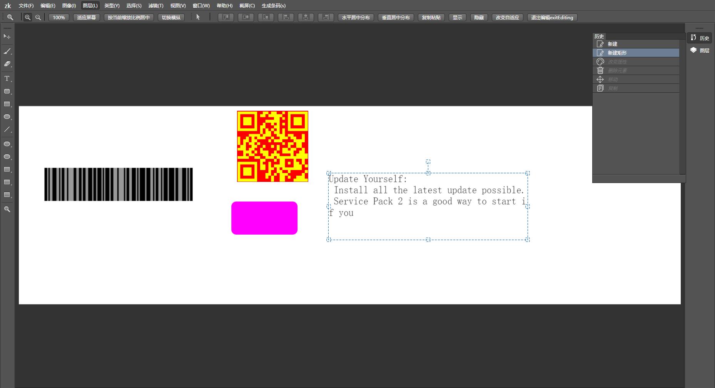Image resolution: width=715 pixels, height=388 pixels.
Task: Select the 移动 history entry
Action: point(636,79)
